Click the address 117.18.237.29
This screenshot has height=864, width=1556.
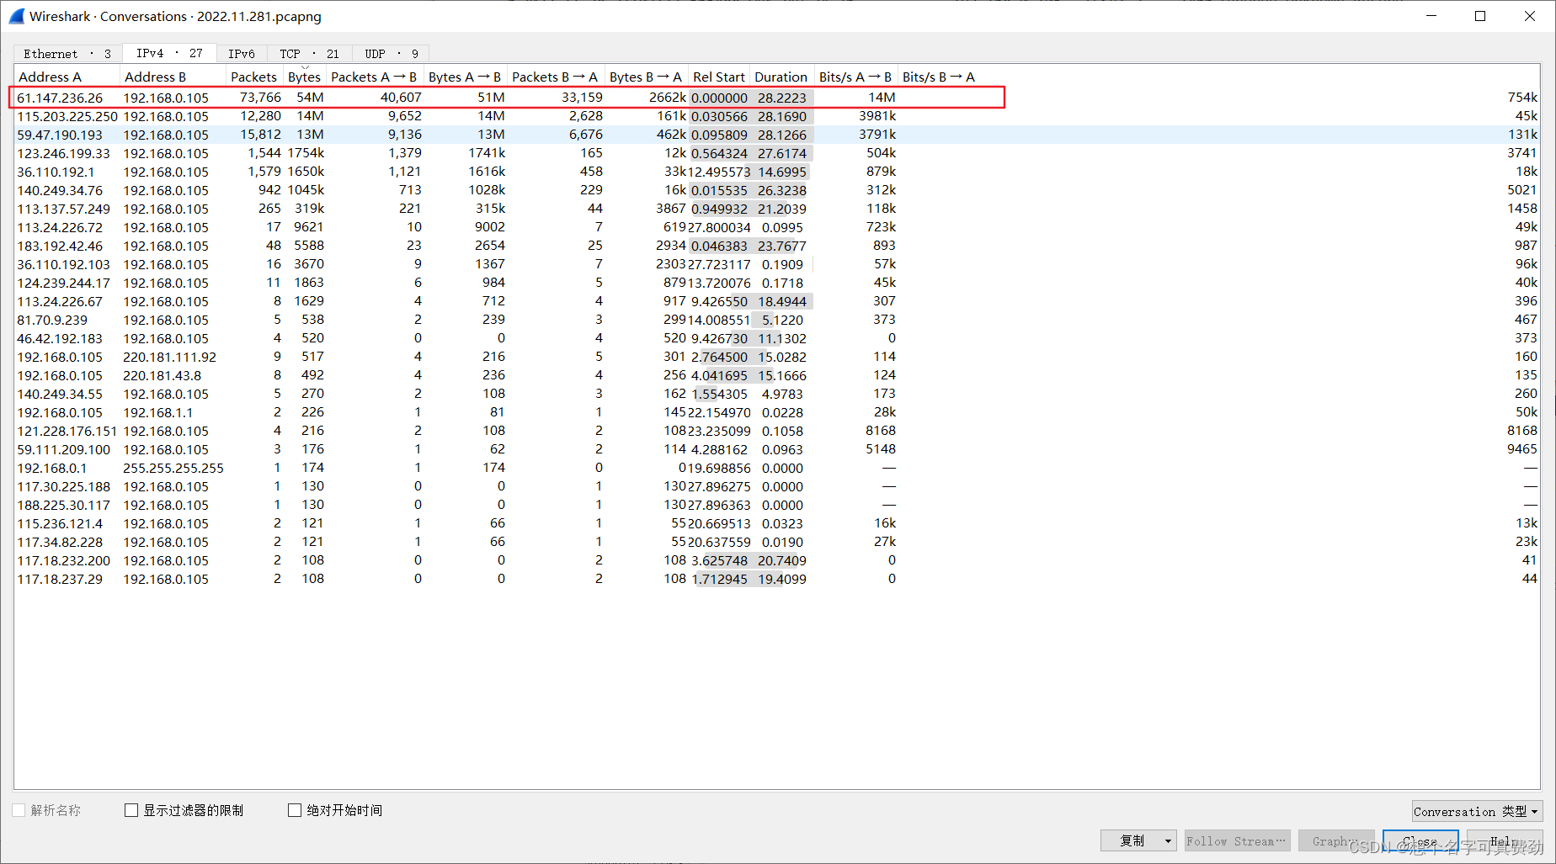point(61,579)
